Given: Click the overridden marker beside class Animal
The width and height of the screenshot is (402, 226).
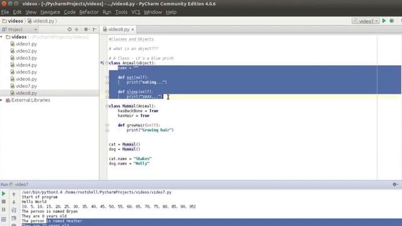Looking at the screenshot, I should point(102,63).
